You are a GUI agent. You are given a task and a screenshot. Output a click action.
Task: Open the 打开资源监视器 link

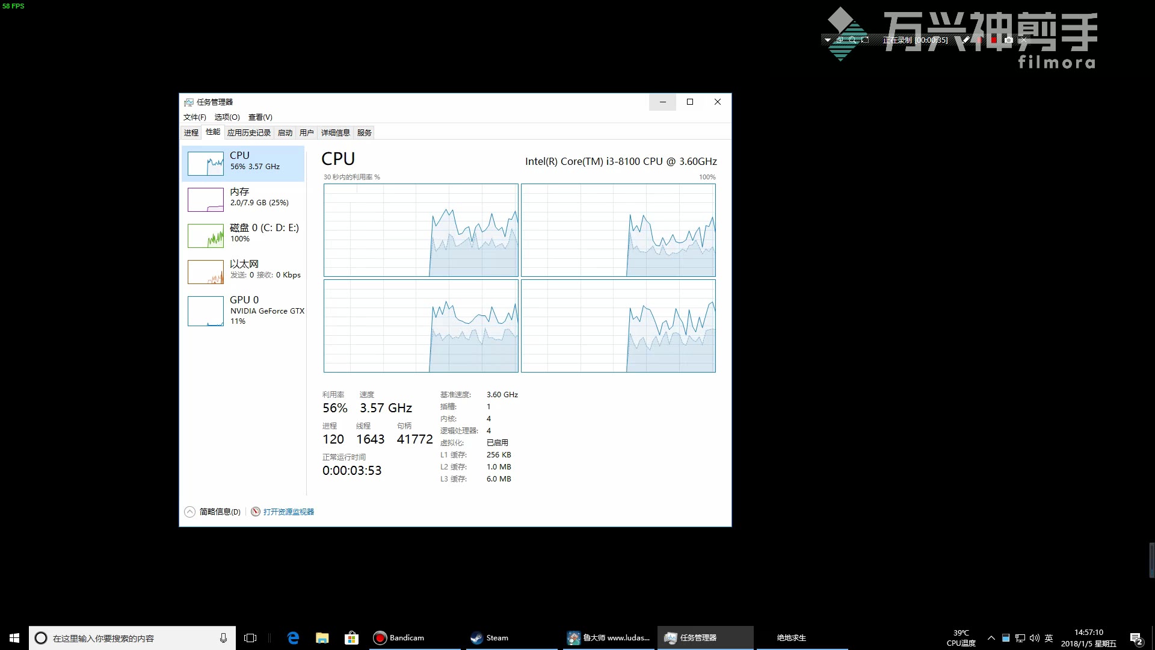point(288,512)
